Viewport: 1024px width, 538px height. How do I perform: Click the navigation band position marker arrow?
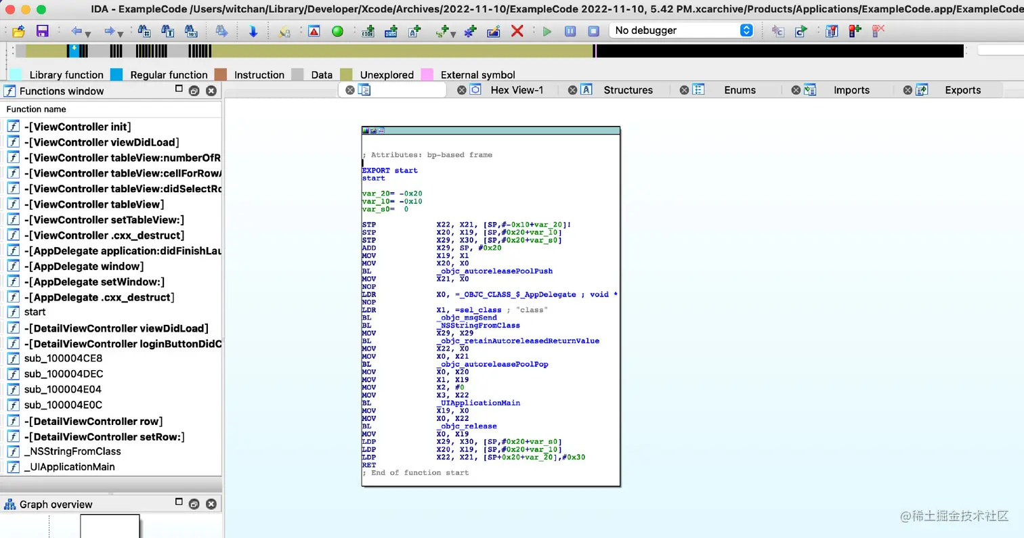[x=74, y=48]
